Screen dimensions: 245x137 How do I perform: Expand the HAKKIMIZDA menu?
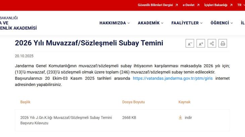coord(114,23)
